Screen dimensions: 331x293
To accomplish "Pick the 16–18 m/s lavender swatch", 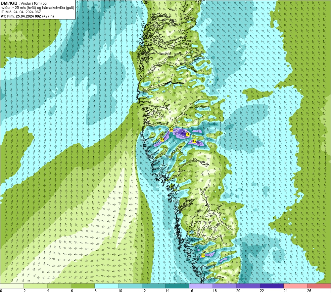I will (x=201, y=286).
